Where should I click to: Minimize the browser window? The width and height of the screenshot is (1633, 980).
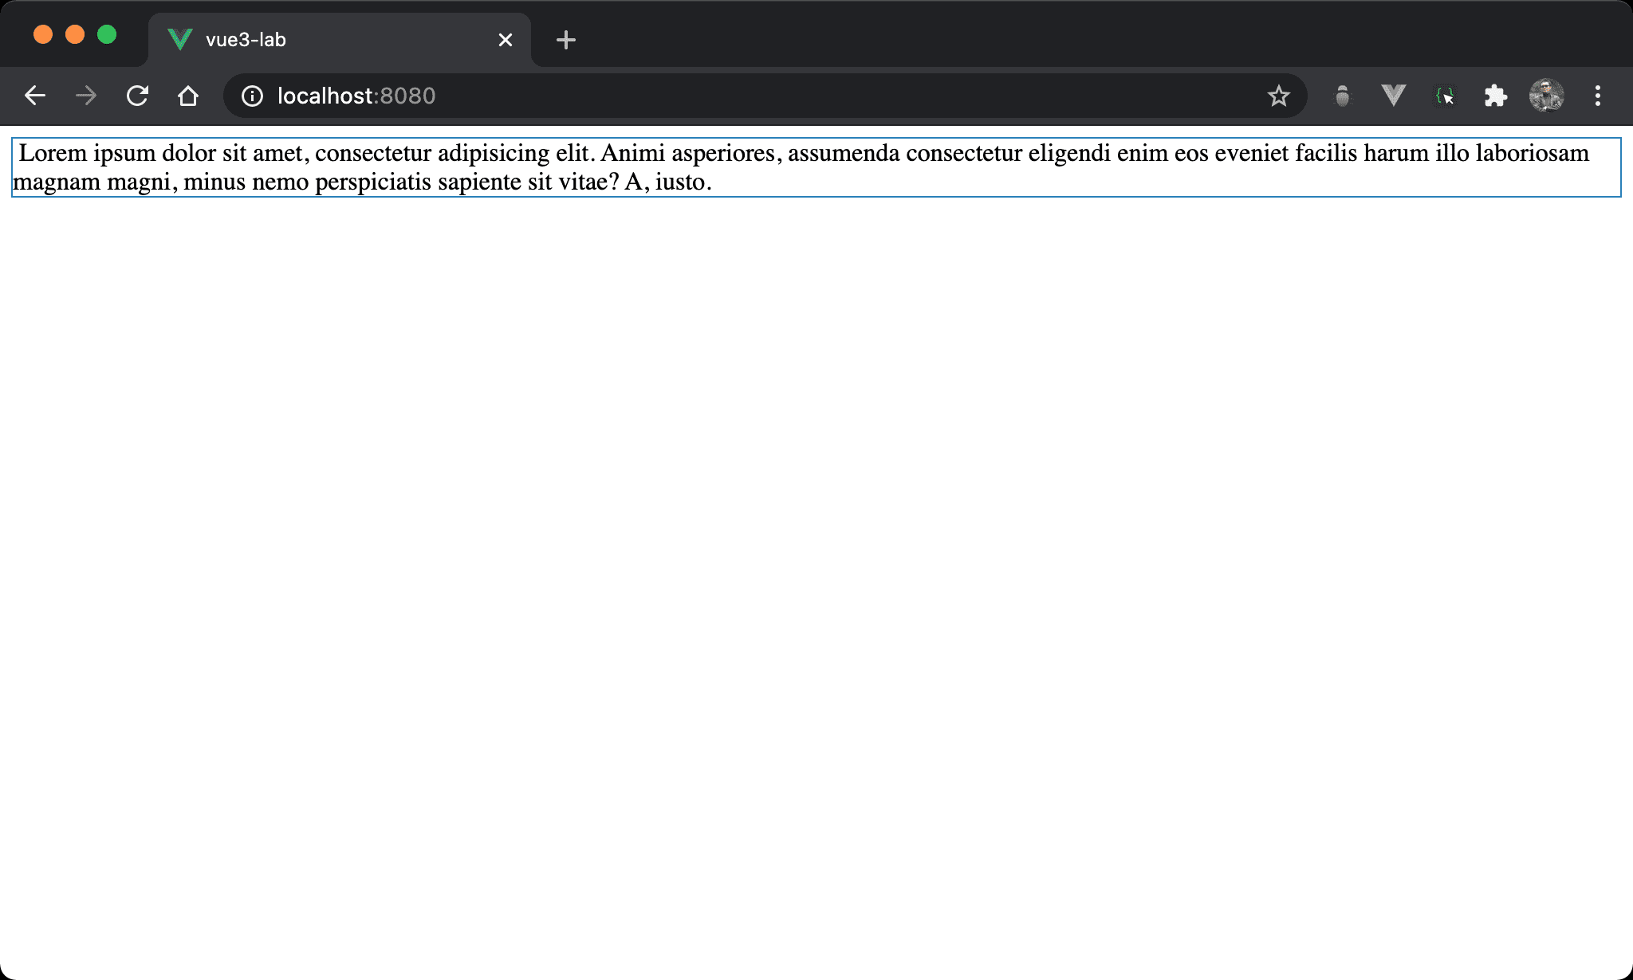point(75,34)
